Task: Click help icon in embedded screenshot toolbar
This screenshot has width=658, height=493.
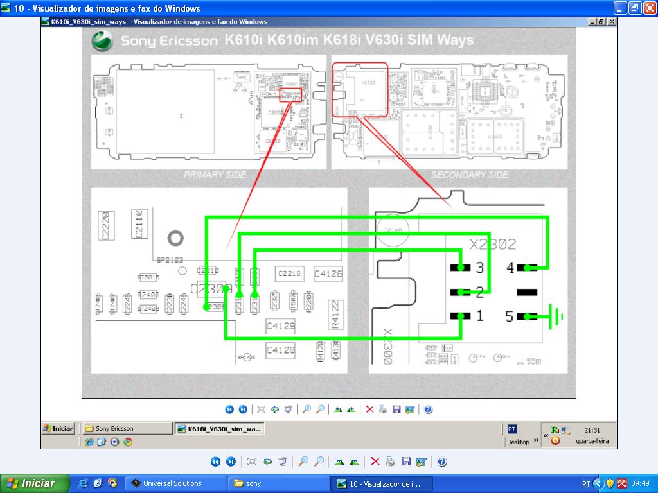Action: pos(428,409)
